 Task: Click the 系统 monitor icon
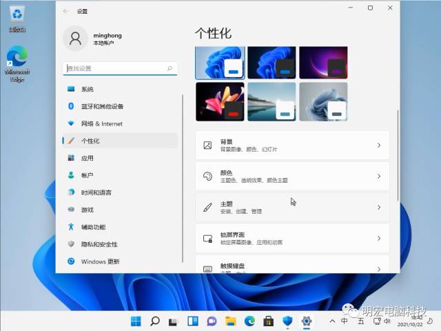coord(71,89)
